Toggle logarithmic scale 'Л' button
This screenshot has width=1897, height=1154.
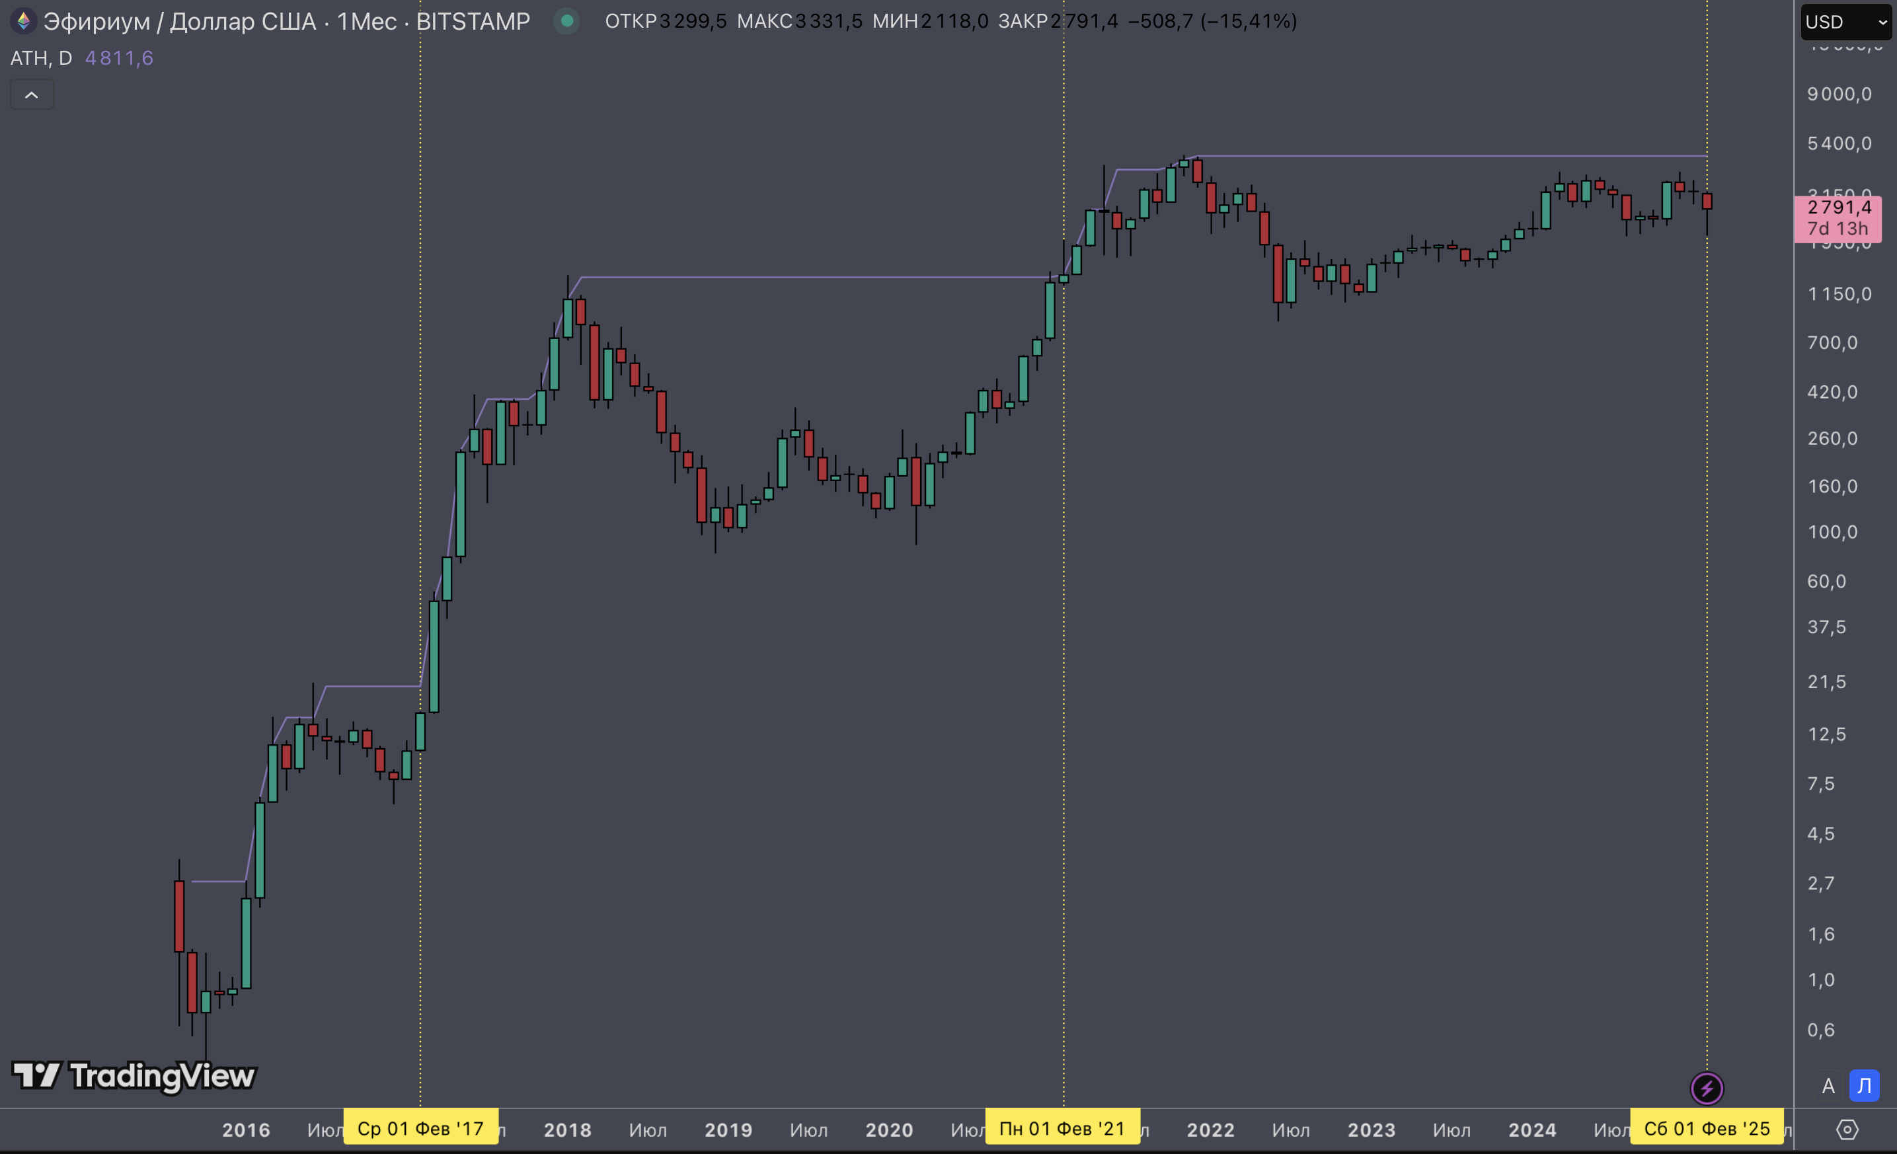pos(1864,1085)
